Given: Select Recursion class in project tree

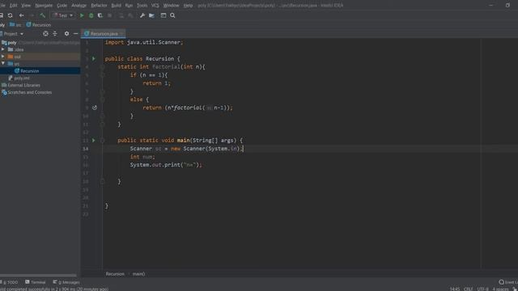Looking at the screenshot, I should pos(40,71).
